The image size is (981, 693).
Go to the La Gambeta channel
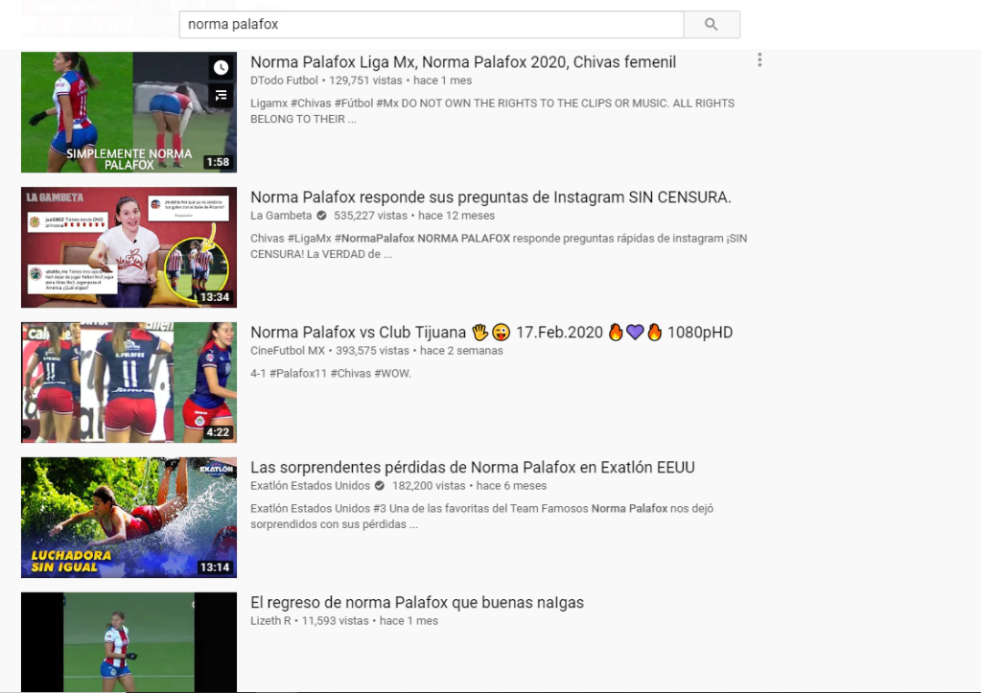pyautogui.click(x=281, y=216)
